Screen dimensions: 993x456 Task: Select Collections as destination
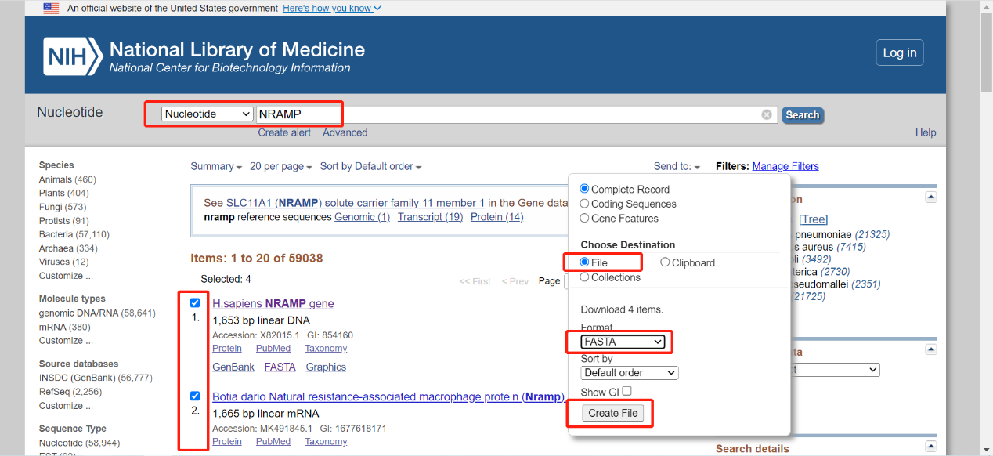click(584, 277)
